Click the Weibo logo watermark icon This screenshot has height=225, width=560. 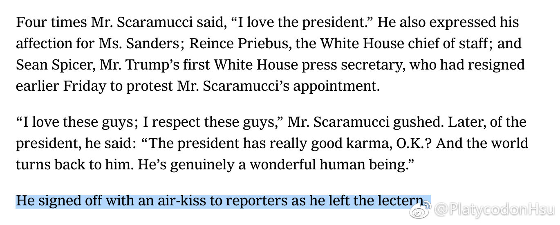[420, 211]
